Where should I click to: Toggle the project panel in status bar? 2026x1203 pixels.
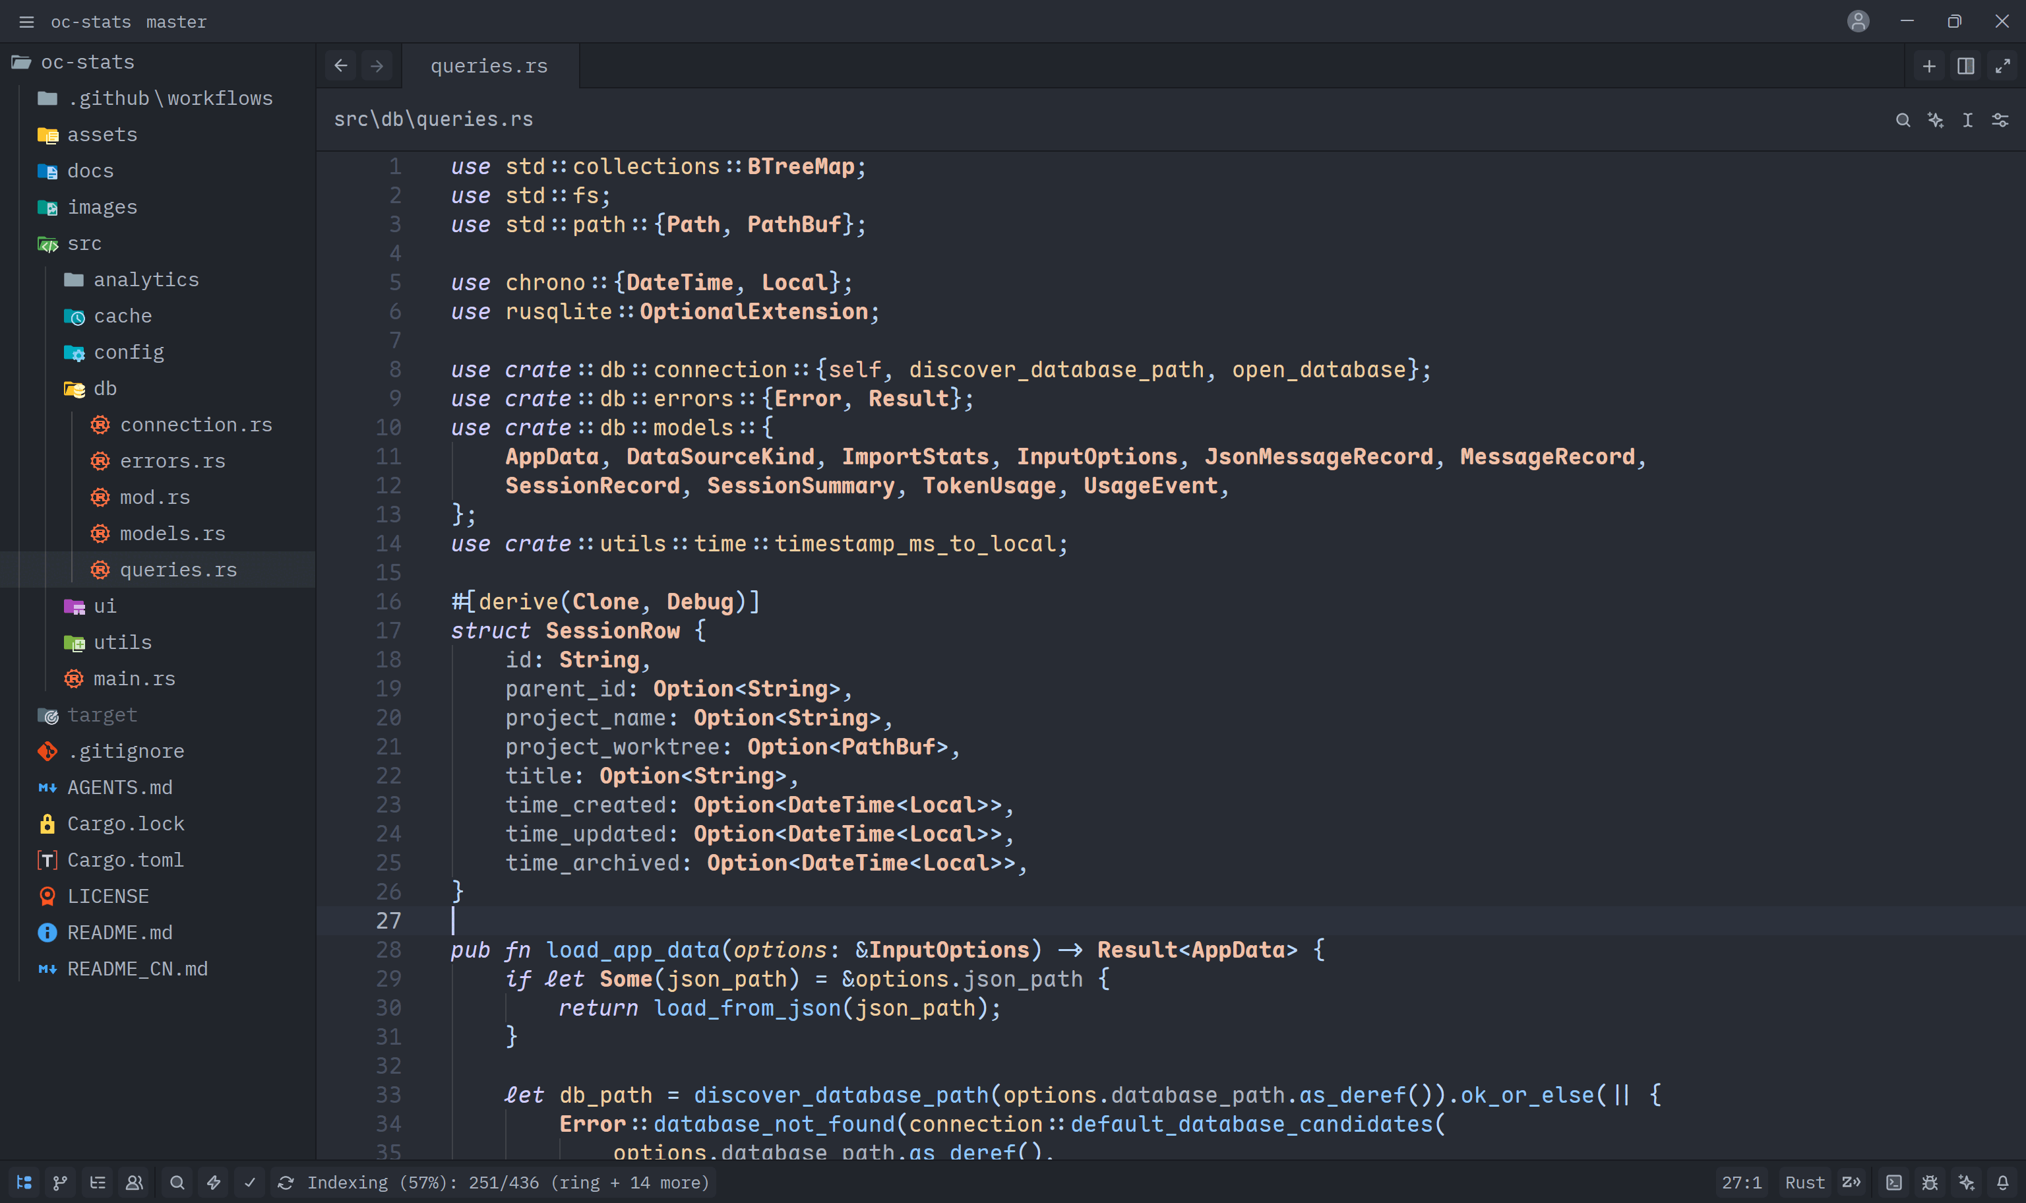pos(24,1183)
